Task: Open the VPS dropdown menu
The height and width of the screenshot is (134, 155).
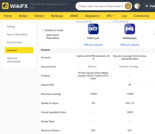Action: click(110, 16)
